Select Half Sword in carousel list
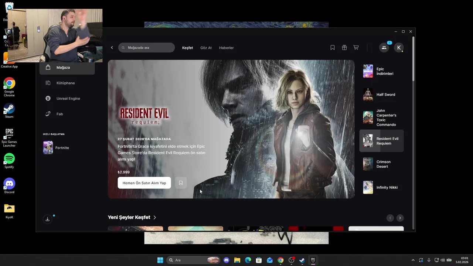Viewport: 473px width, 266px height. pos(381,95)
